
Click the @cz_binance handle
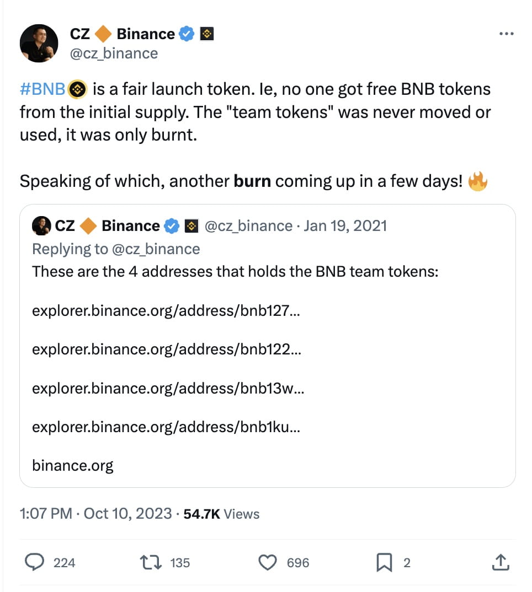113,53
